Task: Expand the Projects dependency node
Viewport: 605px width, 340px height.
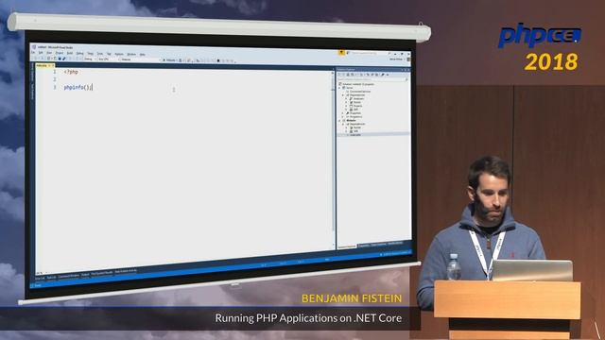Action: [x=347, y=106]
